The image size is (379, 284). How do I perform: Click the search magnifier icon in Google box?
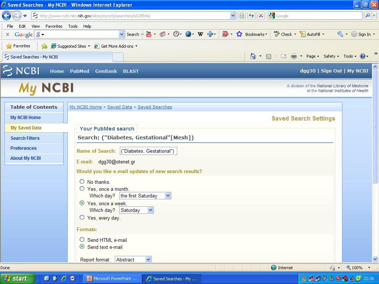click(x=368, y=16)
